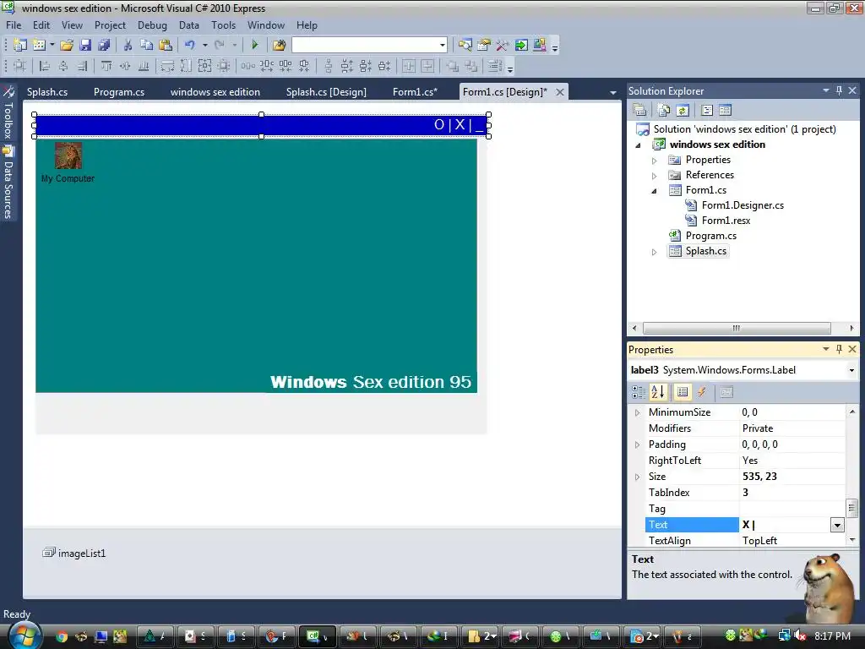Select Program.cs in Solution Explorer
The height and width of the screenshot is (649, 865).
[711, 236]
